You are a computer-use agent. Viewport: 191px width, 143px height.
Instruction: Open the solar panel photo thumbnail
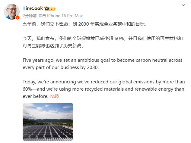[x=48, y=122]
